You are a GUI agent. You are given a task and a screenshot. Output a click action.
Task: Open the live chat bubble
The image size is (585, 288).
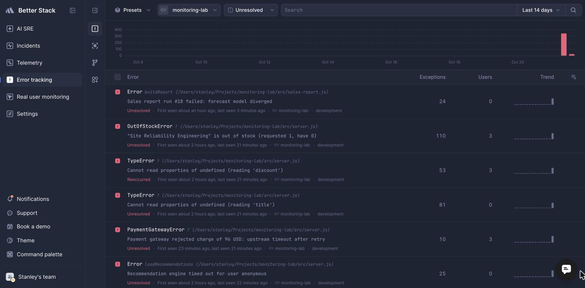[566, 269]
